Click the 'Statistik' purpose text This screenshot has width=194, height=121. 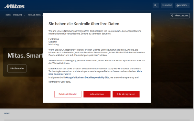53,42
